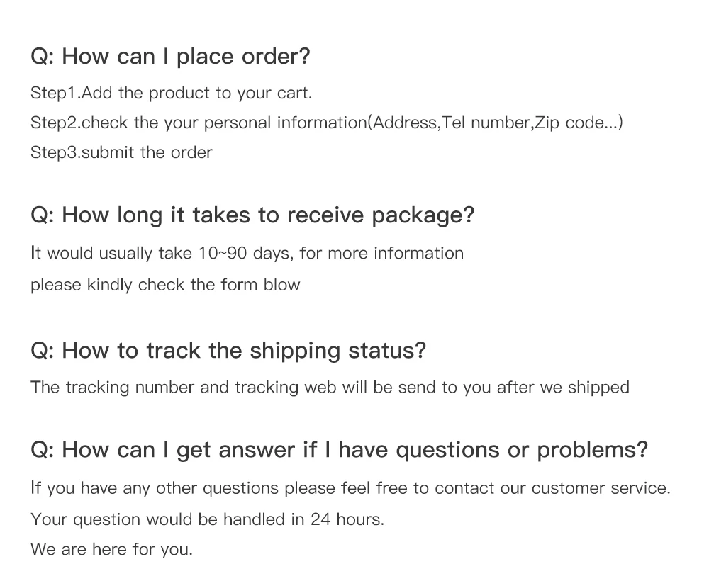The image size is (709, 581).
Task: Click the "We are here for you." line
Action: click(111, 549)
